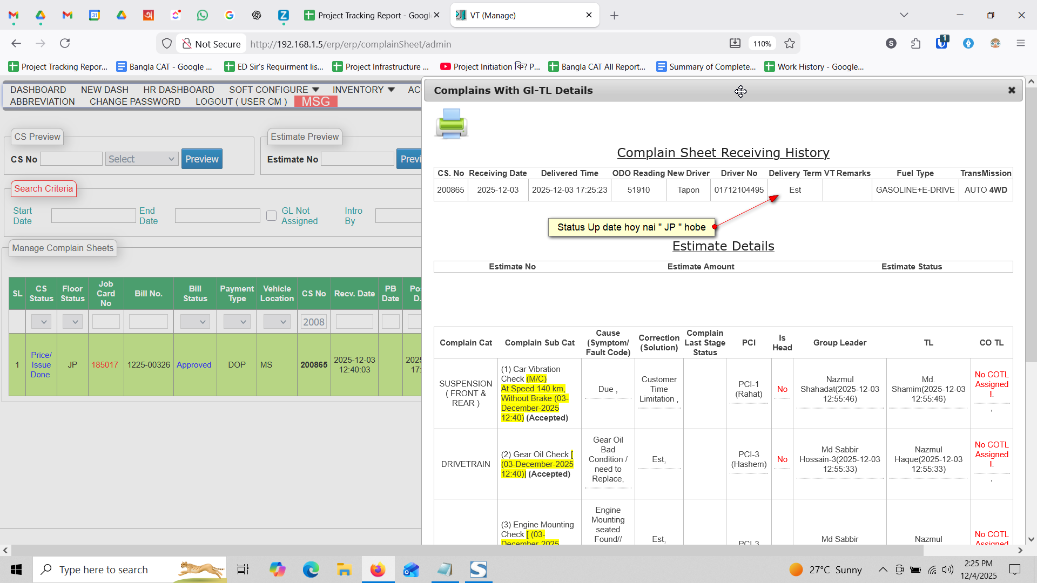Open Firefox from the Windows taskbar
The image size is (1037, 583).
[x=378, y=570]
